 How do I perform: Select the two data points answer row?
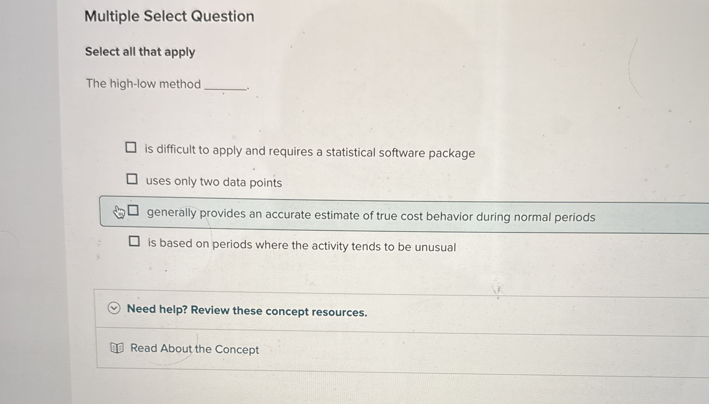[213, 181]
